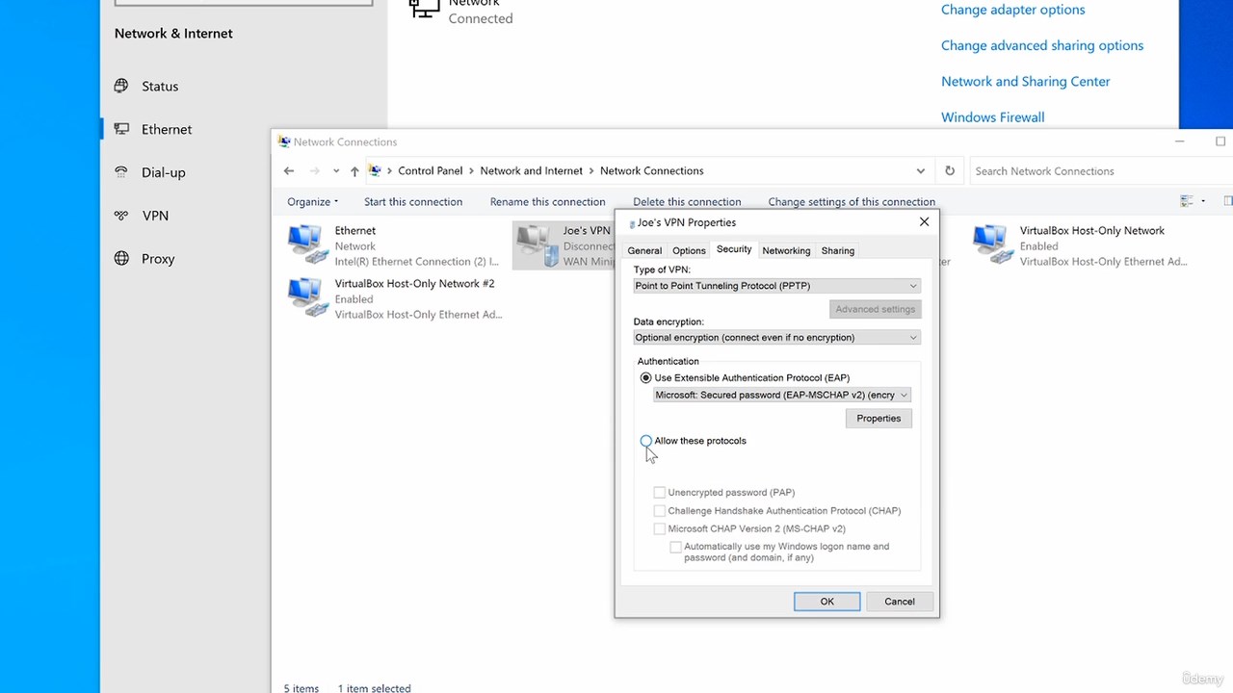This screenshot has width=1233, height=693.
Task: Switch to the General tab
Action: [644, 251]
